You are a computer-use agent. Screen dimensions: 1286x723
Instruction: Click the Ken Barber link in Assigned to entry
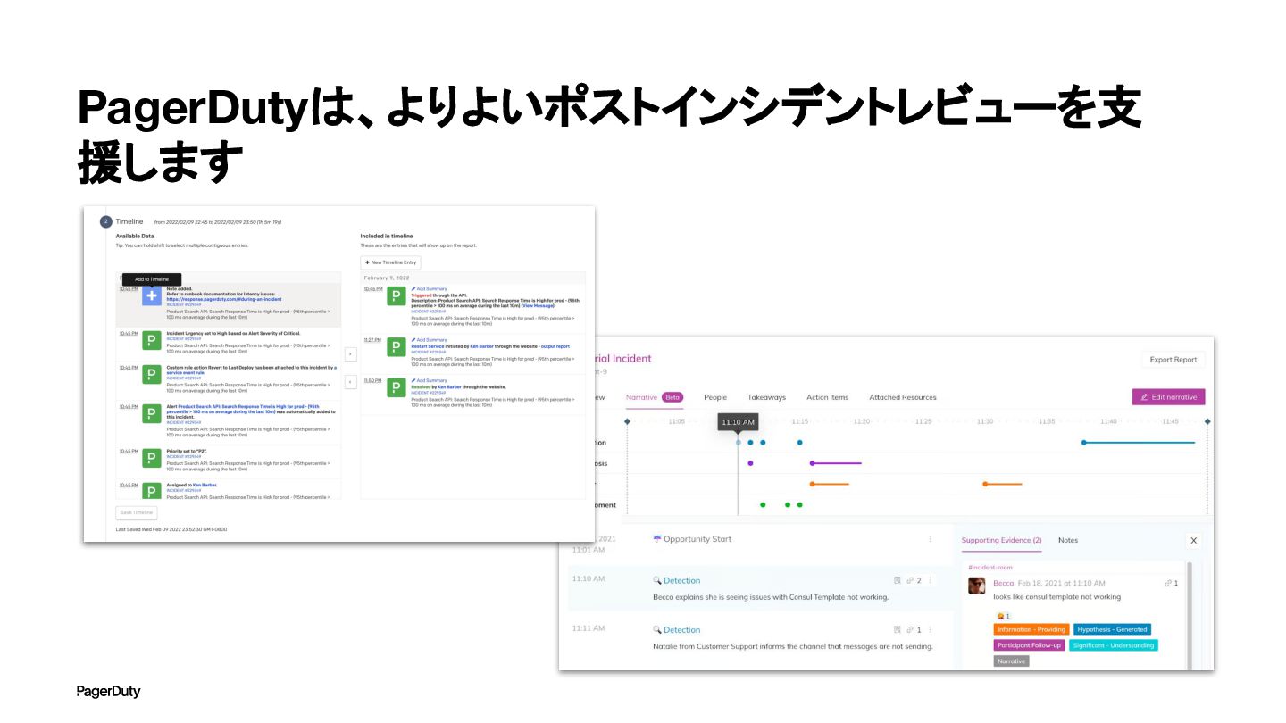point(205,485)
